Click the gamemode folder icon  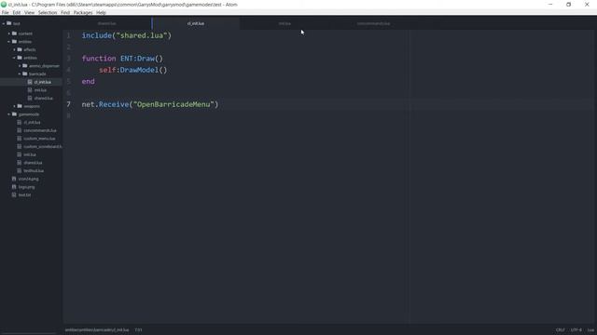[x=15, y=114]
